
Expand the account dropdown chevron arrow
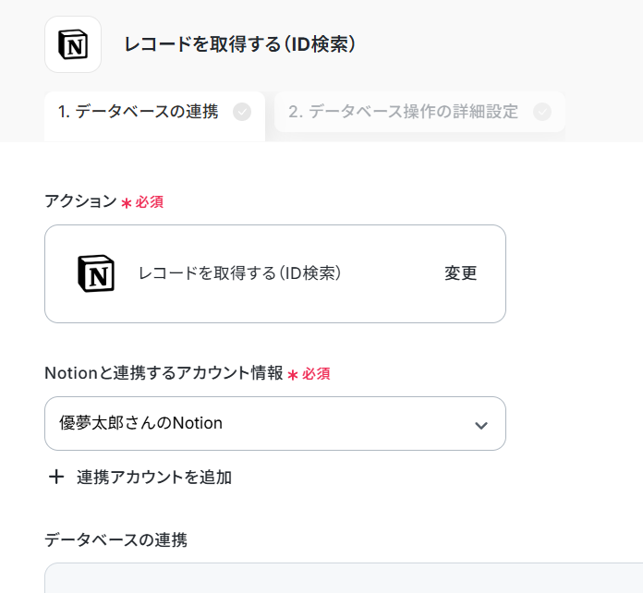point(481,425)
